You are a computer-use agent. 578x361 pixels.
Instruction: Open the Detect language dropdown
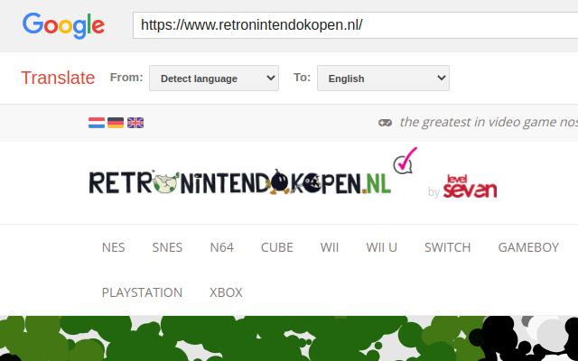[x=214, y=79]
